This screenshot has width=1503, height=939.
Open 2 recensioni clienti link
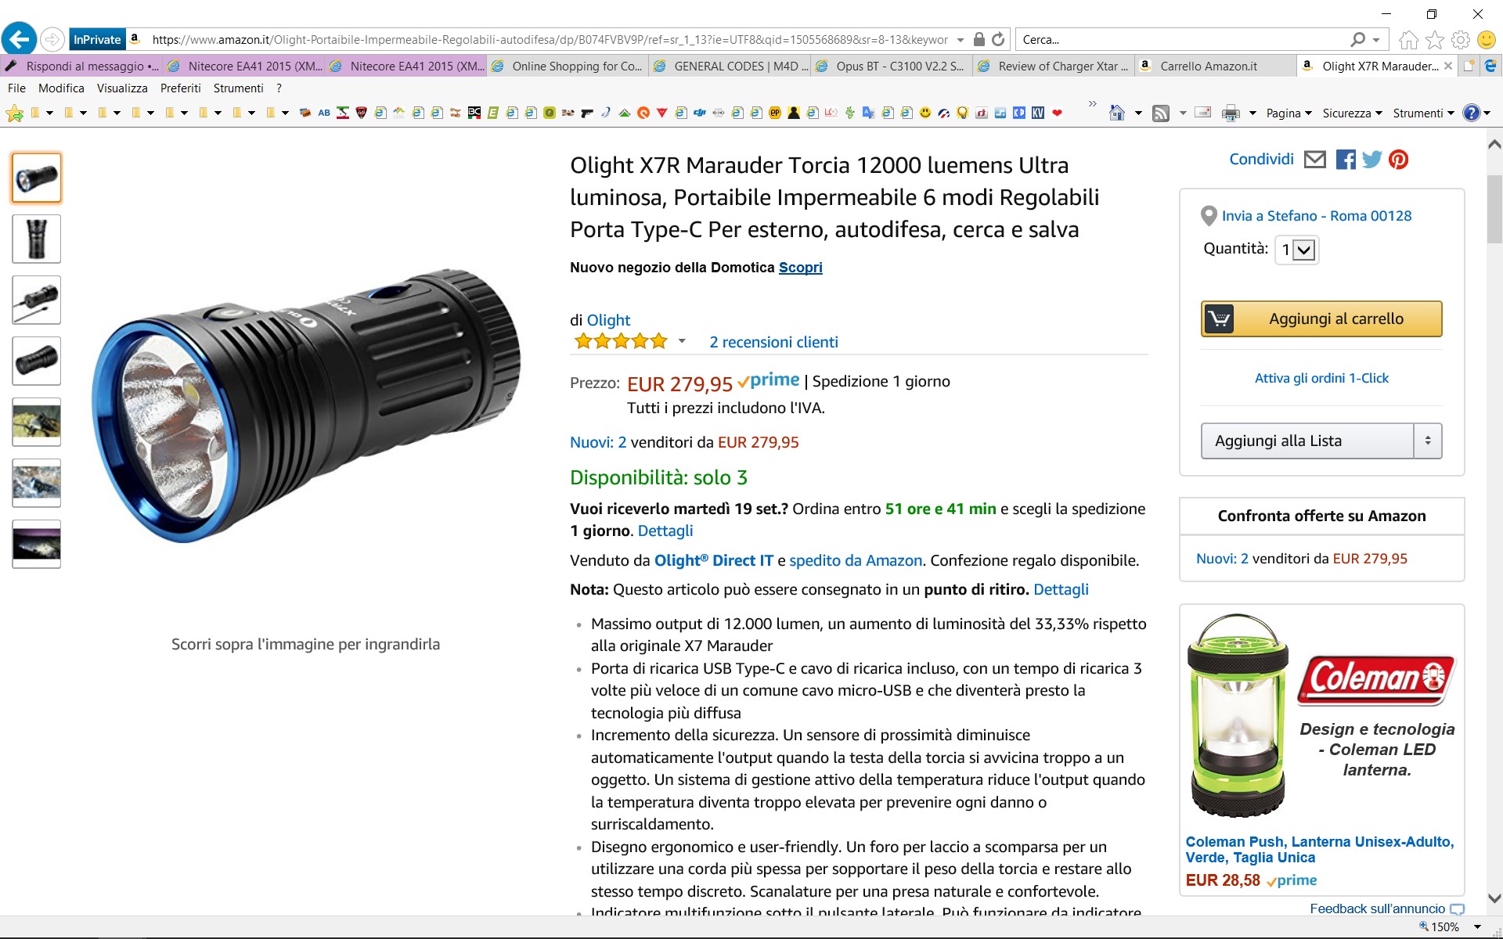click(x=773, y=342)
